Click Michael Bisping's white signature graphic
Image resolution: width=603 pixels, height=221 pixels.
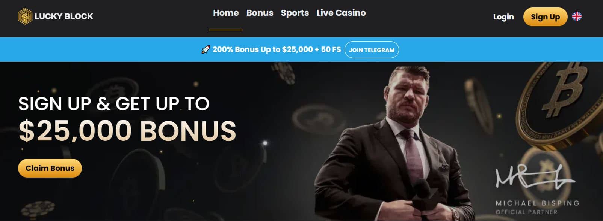coord(535,176)
